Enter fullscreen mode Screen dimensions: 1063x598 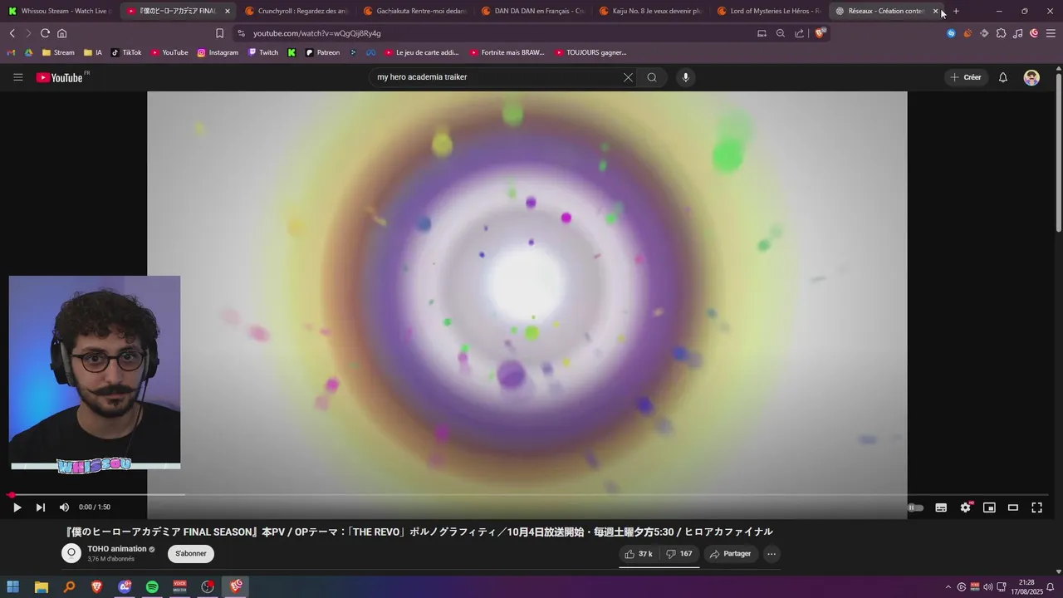pyautogui.click(x=1036, y=507)
